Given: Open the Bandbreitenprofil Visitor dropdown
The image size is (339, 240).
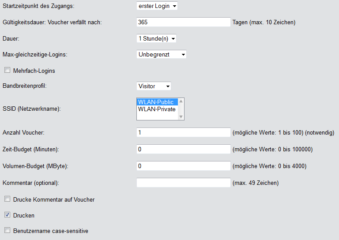Looking at the screenshot, I should click(x=154, y=86).
